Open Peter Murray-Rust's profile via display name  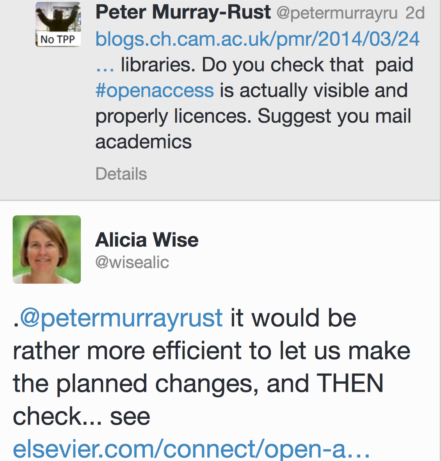coord(183,13)
